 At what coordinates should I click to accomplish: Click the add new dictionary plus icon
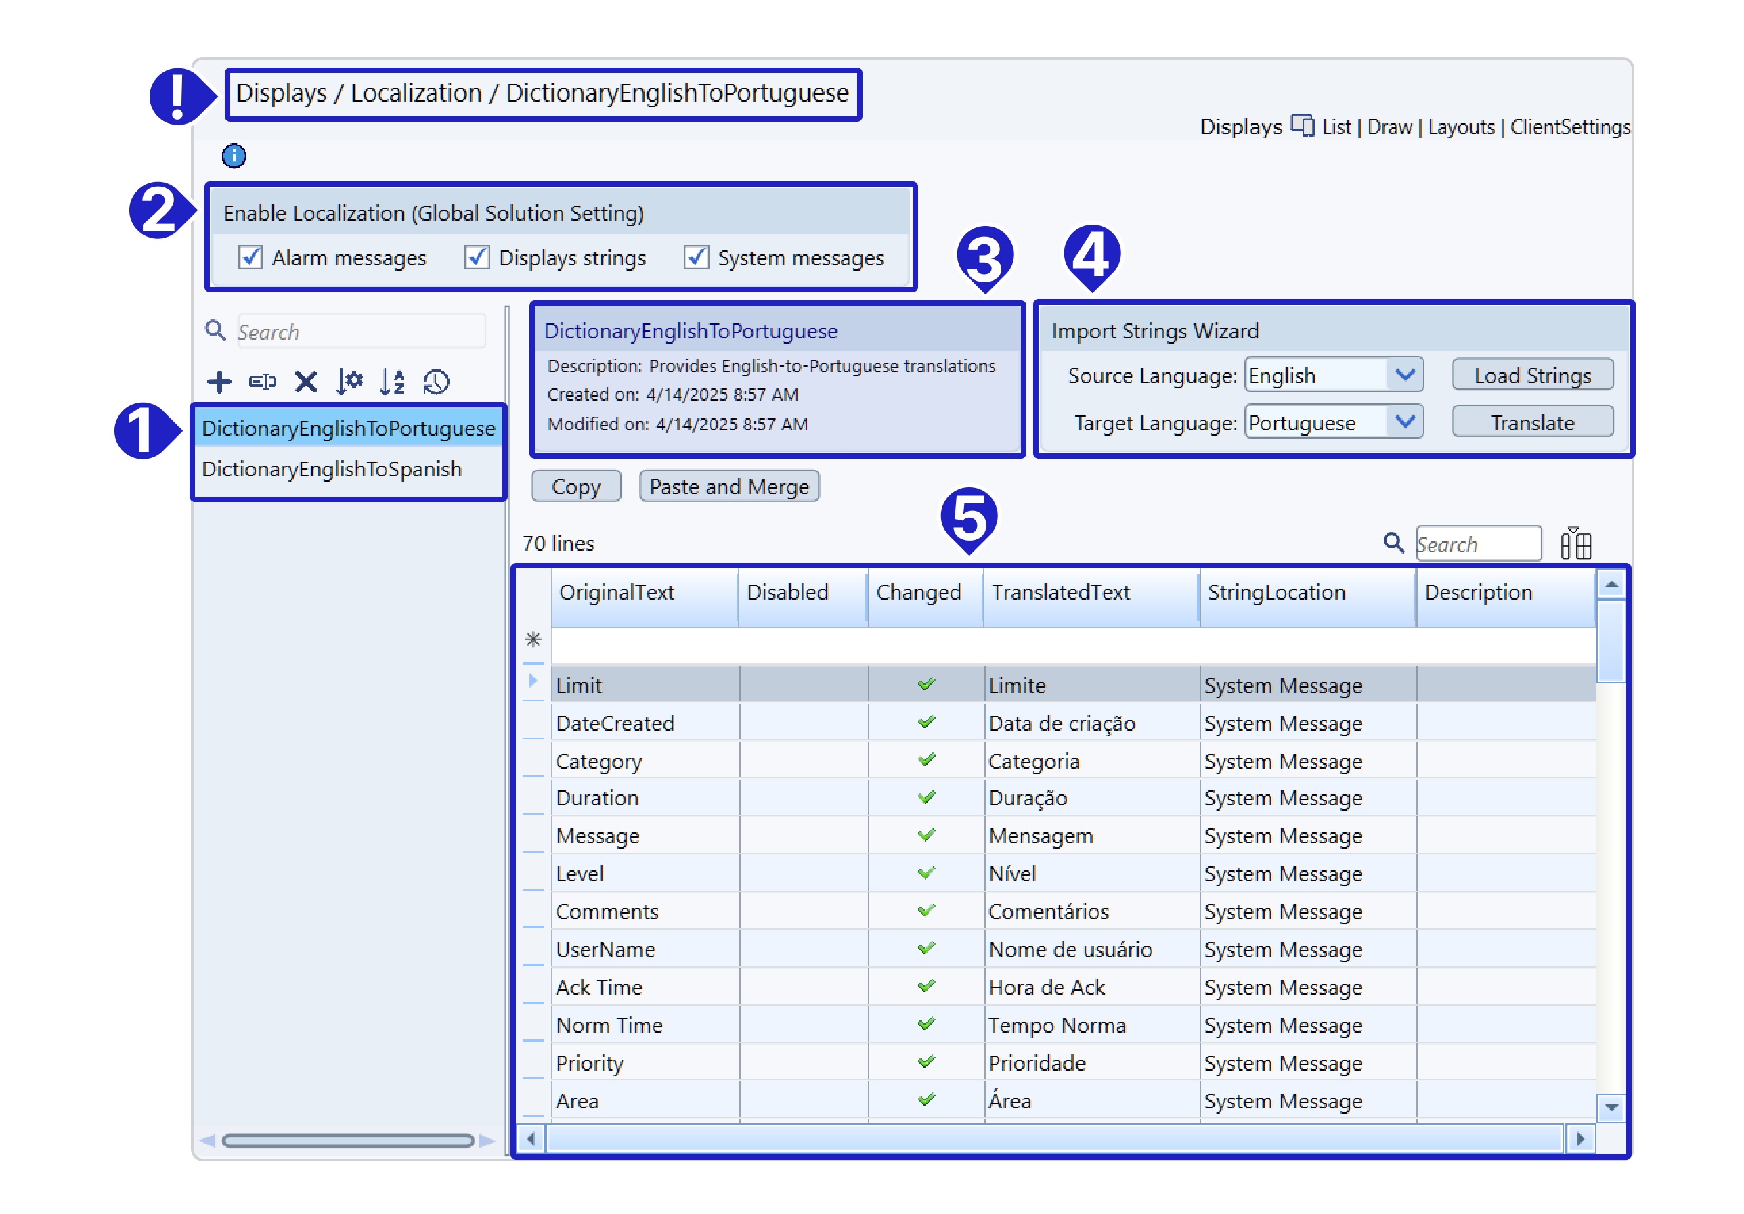219,382
